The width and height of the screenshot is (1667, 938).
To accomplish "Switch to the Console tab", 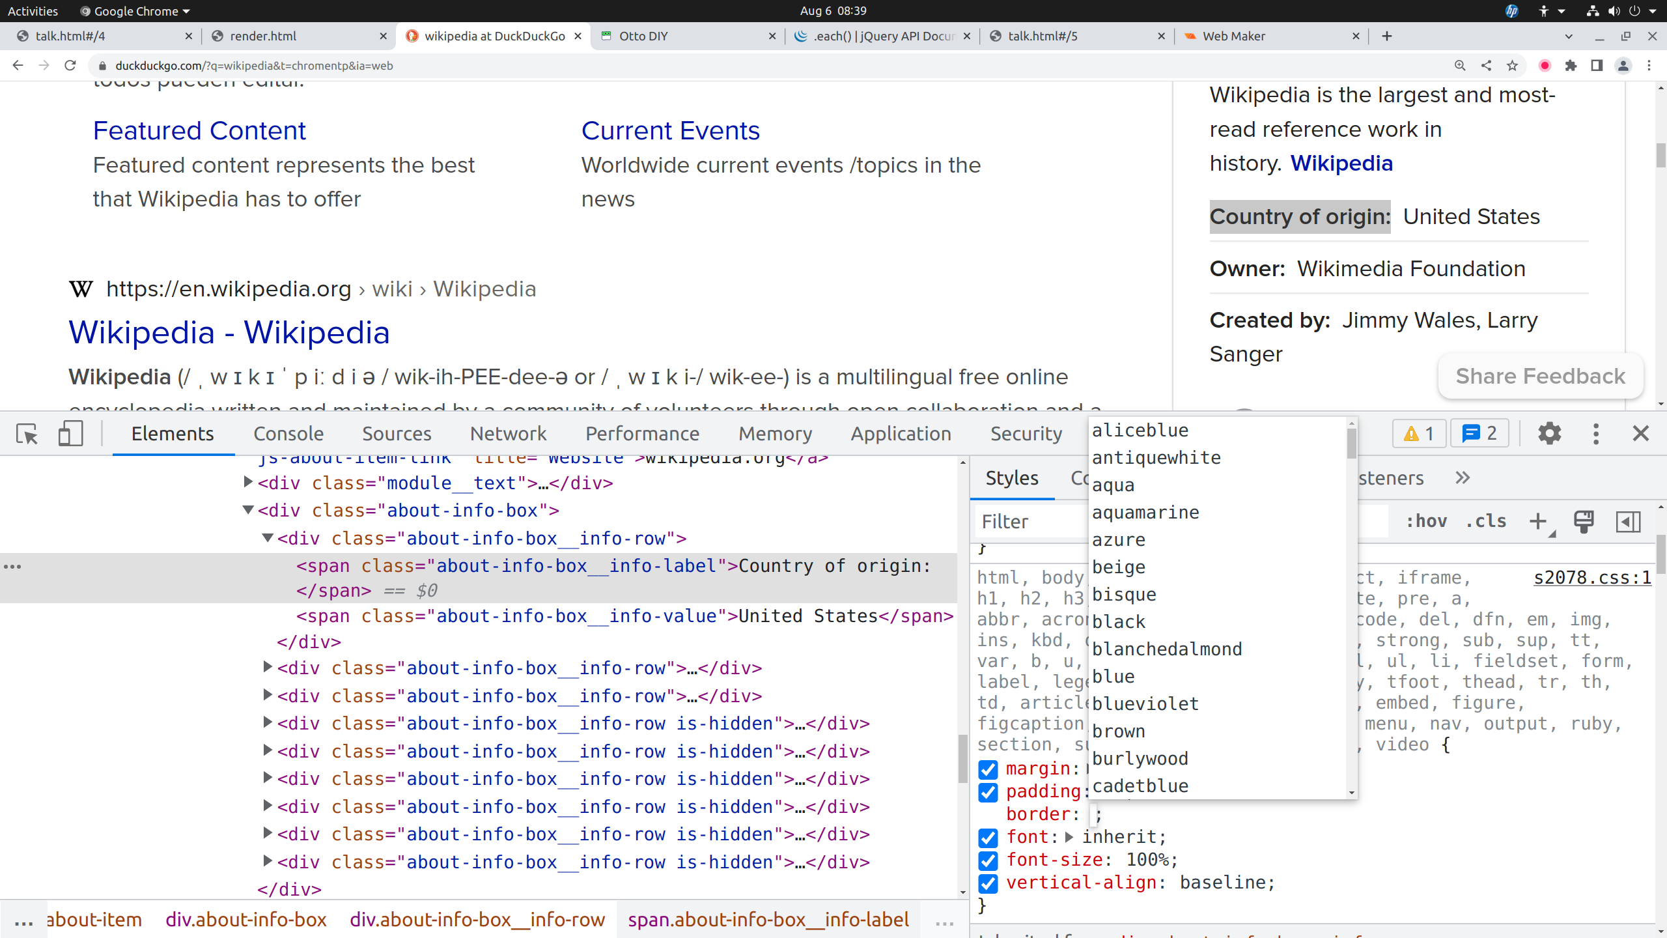I will [288, 434].
